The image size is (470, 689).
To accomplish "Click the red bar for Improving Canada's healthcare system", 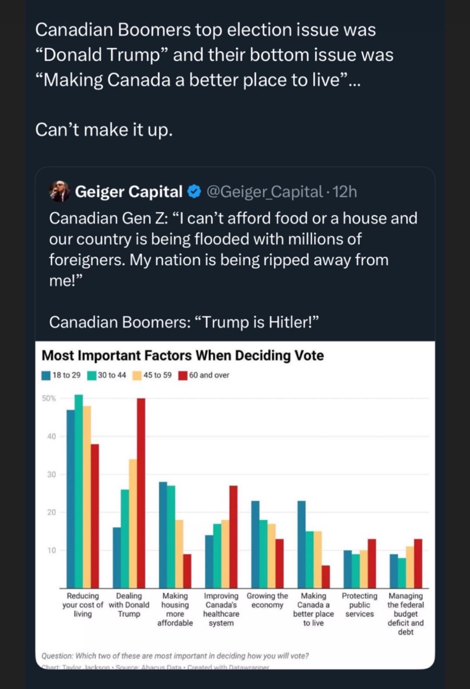I will [x=233, y=537].
